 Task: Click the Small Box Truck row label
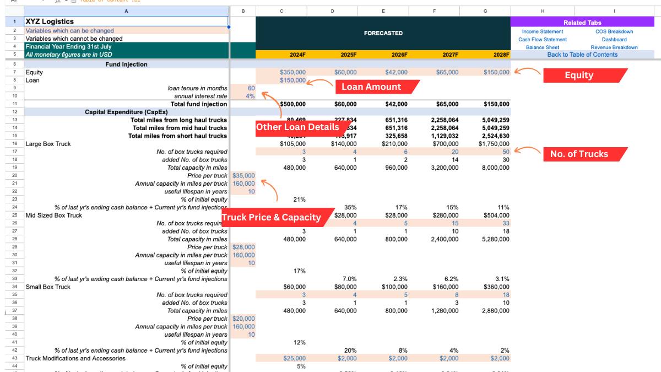click(x=126, y=287)
